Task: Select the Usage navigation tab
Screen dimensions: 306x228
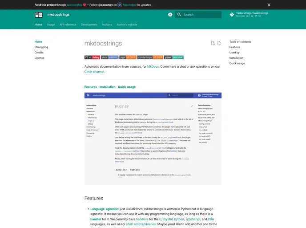Action: [x=51, y=24]
